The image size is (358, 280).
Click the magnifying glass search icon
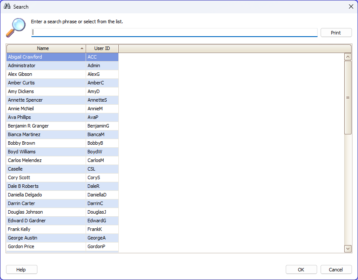point(16,28)
